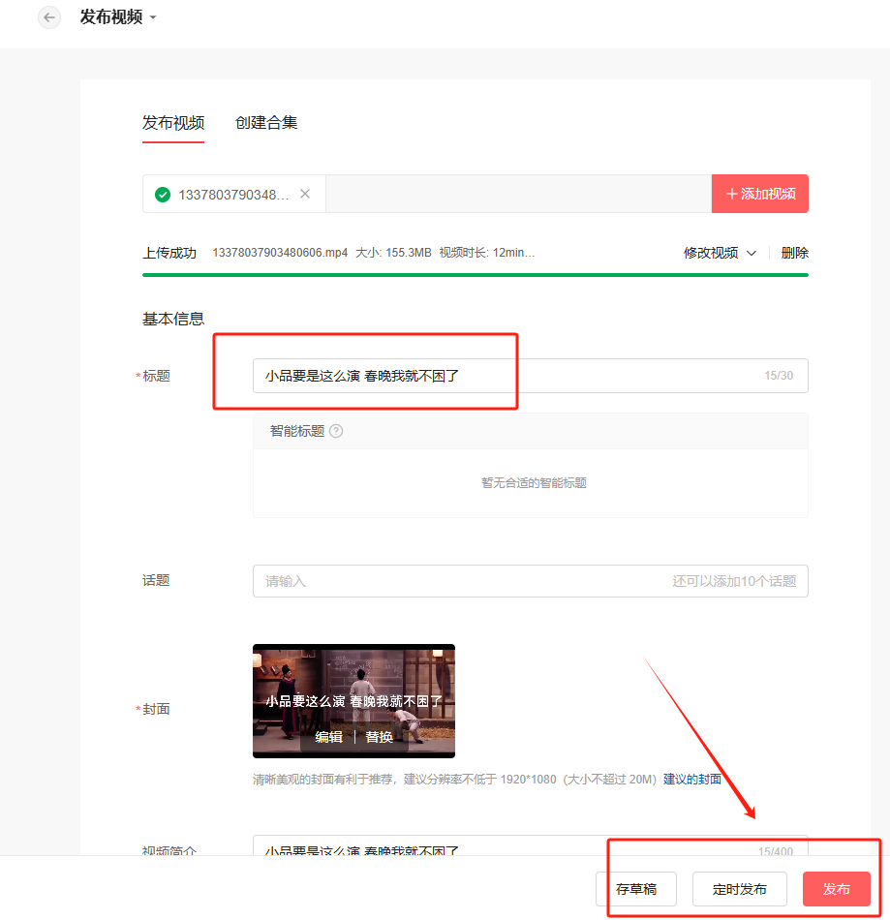890x920 pixels.
Task: Click the 定时发布 scheduled publish button
Action: [739, 889]
